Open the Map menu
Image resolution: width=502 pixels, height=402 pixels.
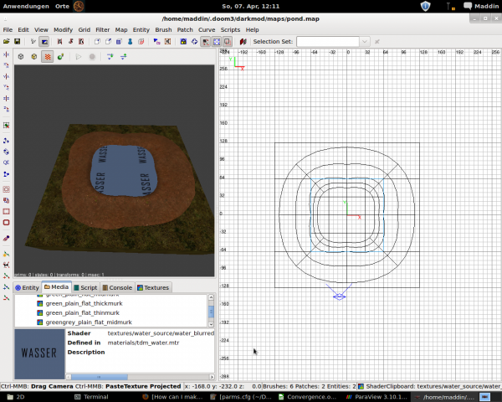(121, 30)
